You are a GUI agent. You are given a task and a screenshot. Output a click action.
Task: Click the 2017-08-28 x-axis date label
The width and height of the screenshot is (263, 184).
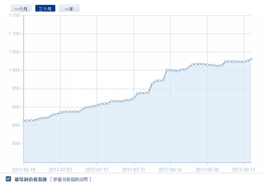[x=207, y=169]
